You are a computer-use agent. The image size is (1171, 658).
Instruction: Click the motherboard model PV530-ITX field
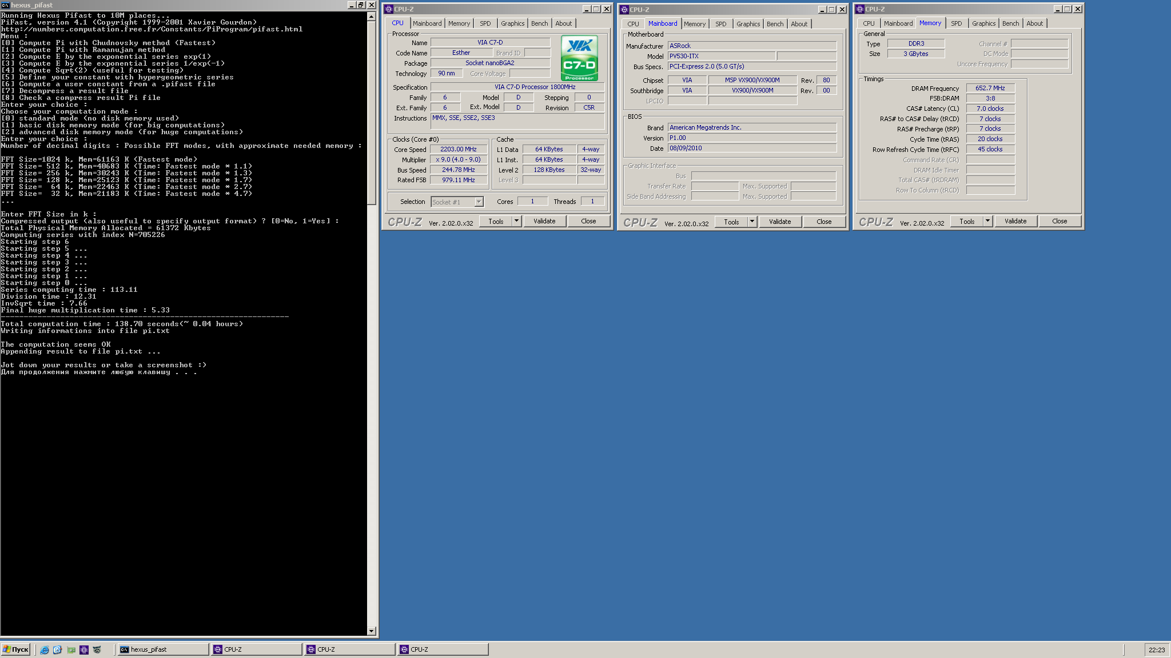point(722,56)
